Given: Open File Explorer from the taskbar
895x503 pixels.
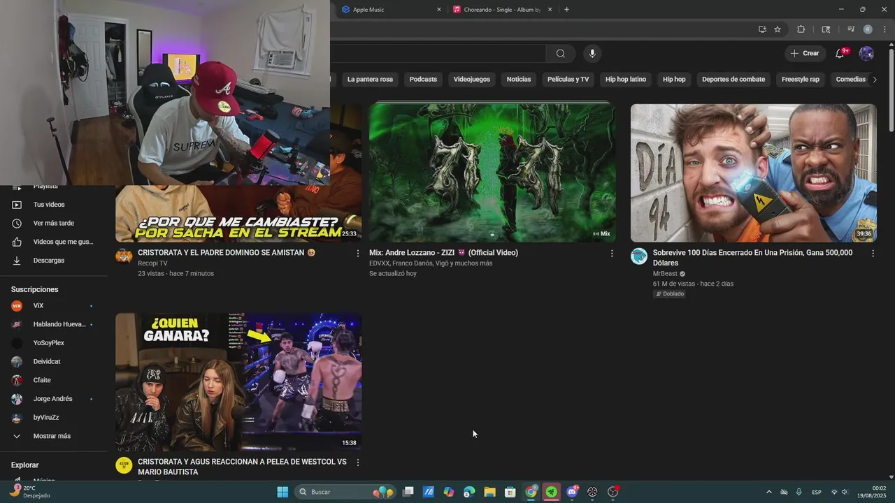Looking at the screenshot, I should pos(490,492).
